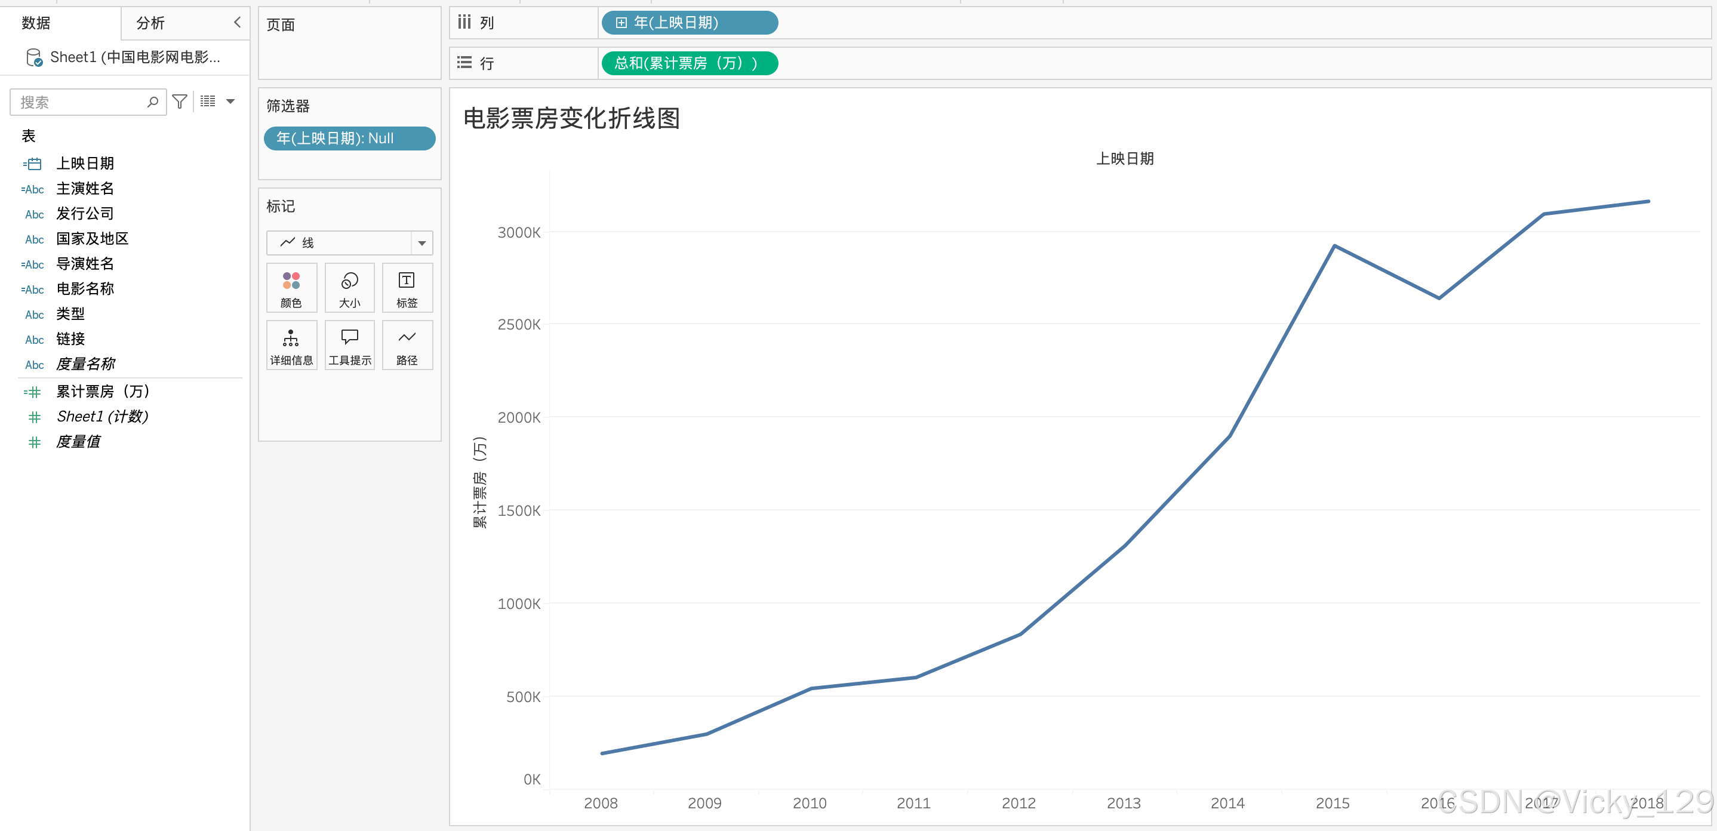Open the Path (路径) marks card
The height and width of the screenshot is (831, 1717).
pos(407,345)
